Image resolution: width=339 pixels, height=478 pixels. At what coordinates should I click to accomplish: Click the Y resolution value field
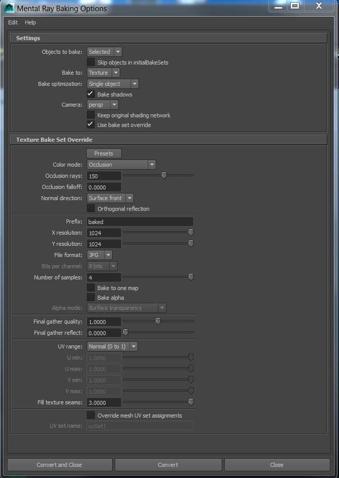[104, 244]
